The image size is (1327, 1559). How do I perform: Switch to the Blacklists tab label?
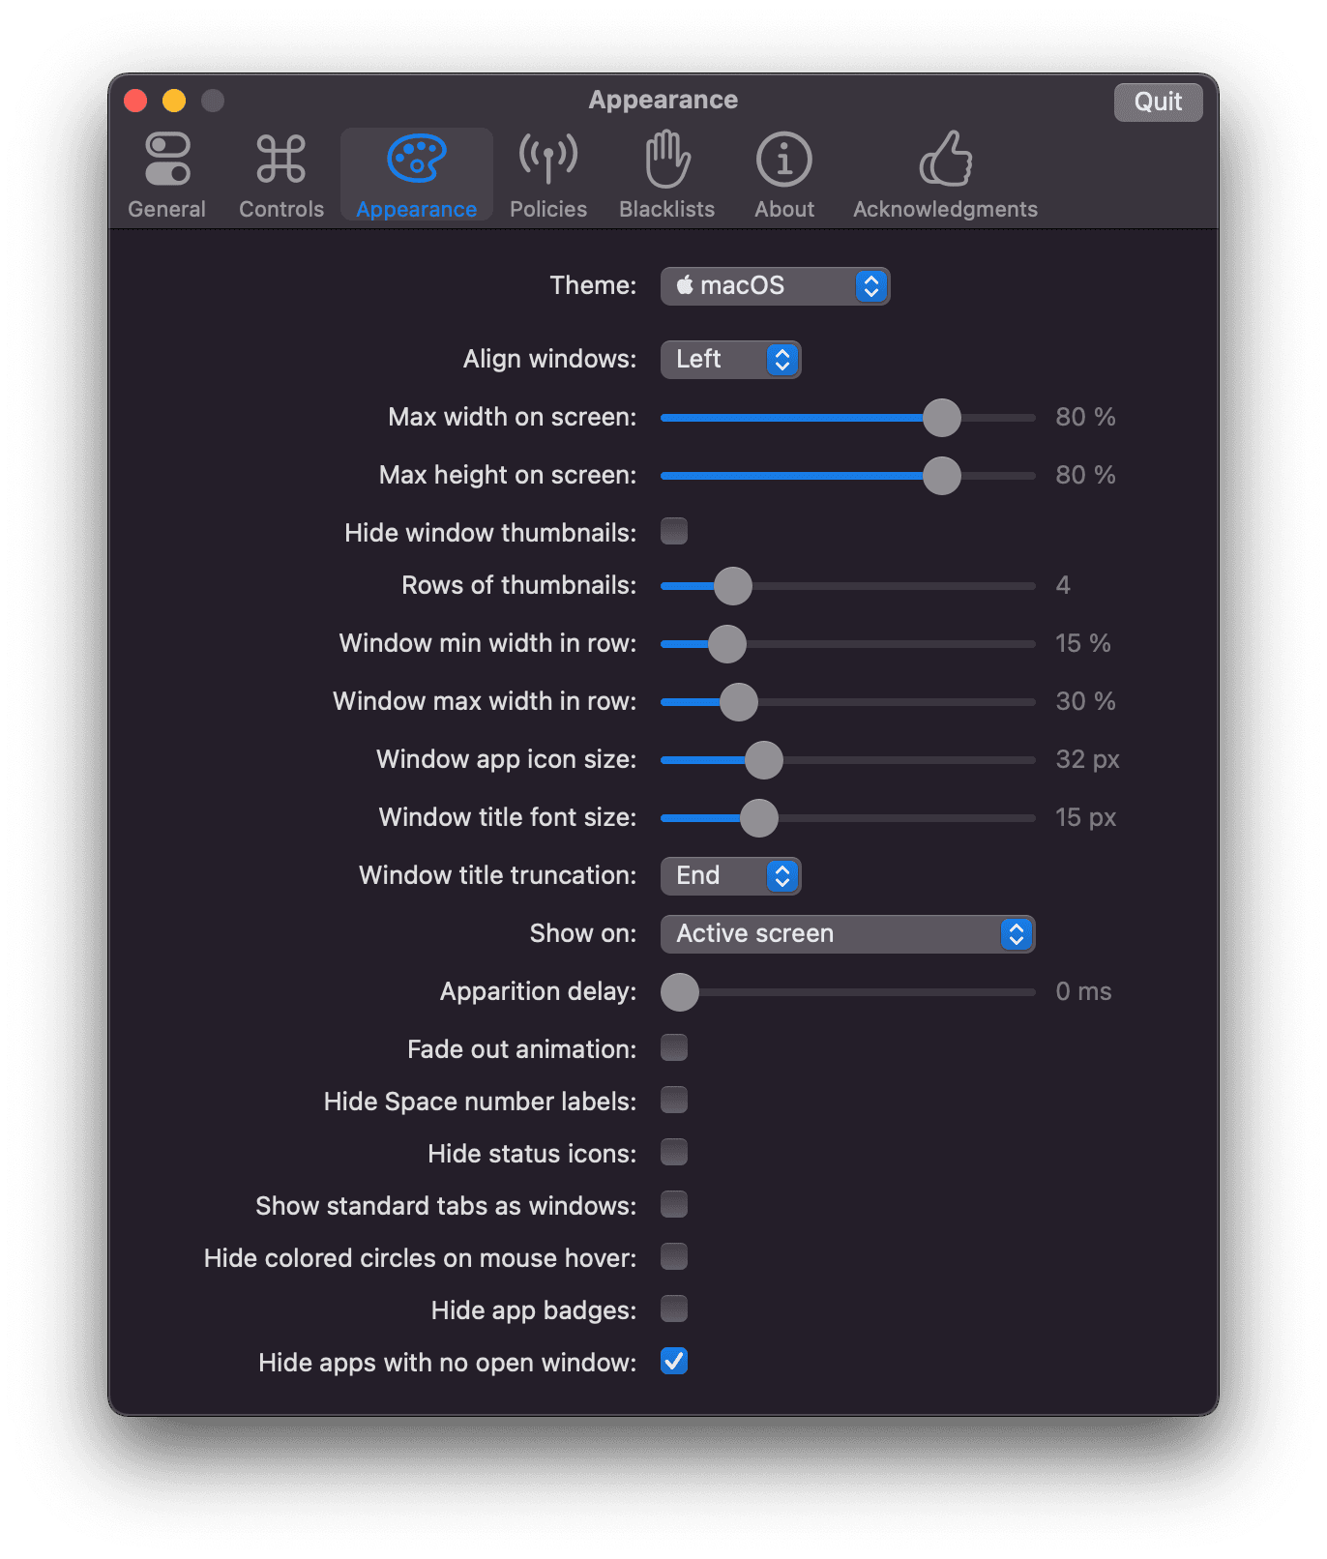(x=667, y=209)
